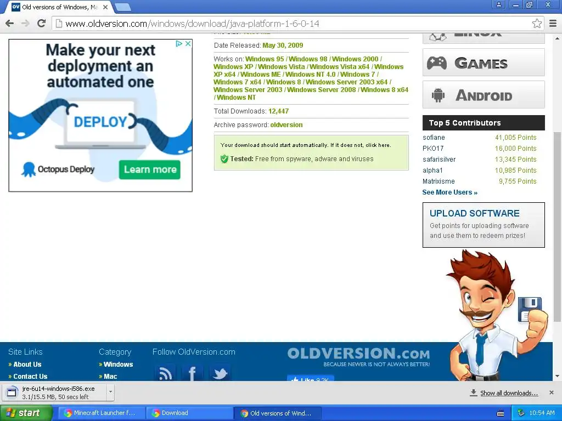Select the Old versions of Windows tab
The height and width of the screenshot is (421, 562).
[59, 7]
